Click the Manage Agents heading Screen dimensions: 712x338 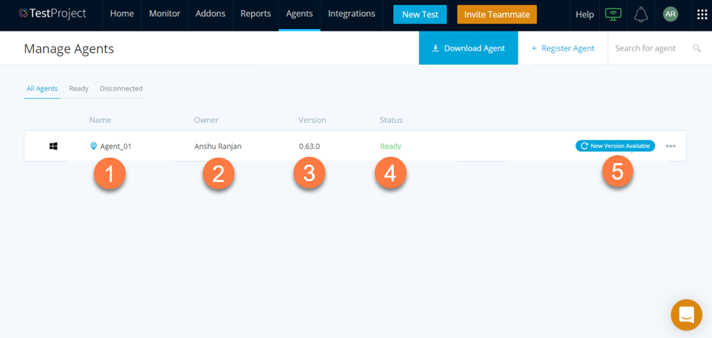click(x=69, y=49)
